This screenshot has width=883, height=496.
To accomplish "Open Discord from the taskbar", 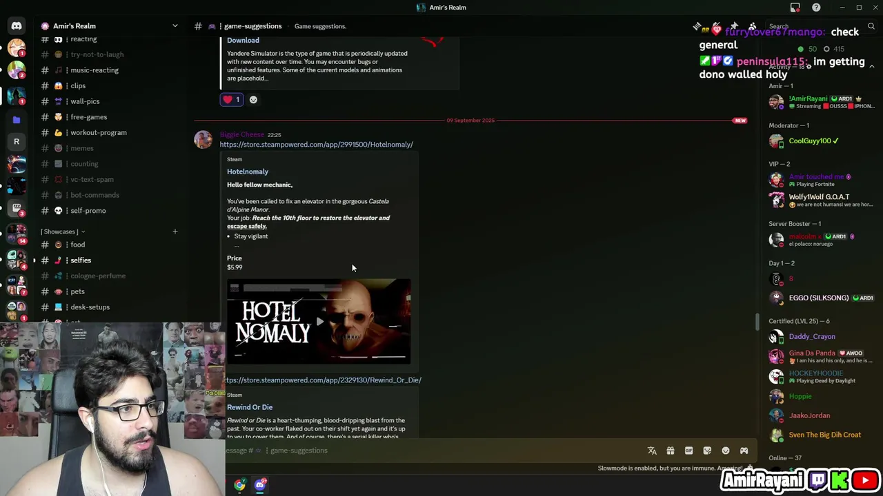I will [x=260, y=485].
